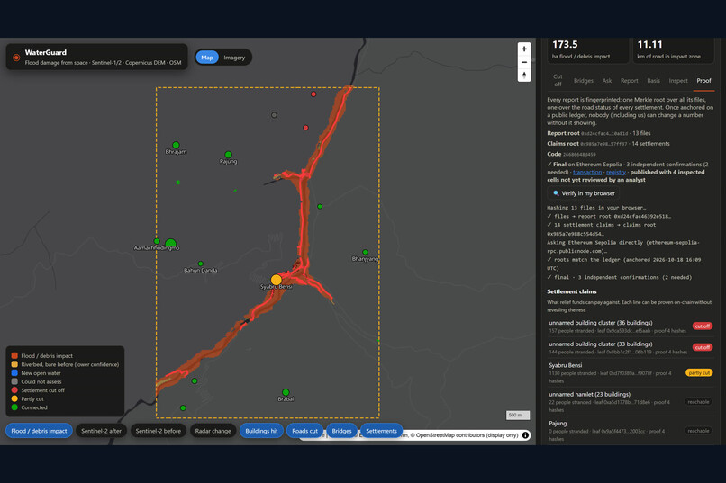Click the topmost red cut-off marker
The width and height of the screenshot is (726, 483).
pyautogui.click(x=313, y=94)
